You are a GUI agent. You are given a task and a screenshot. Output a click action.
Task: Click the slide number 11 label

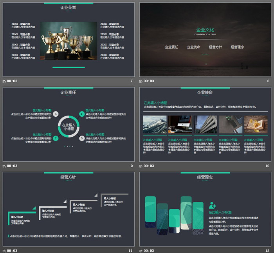(x=131, y=250)
